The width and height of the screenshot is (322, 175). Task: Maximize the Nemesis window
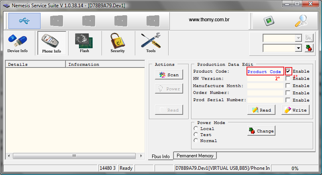297,4
